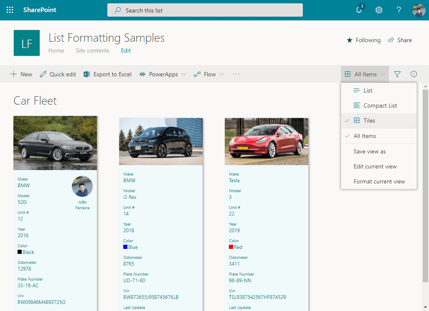Viewport: 429px width, 311px height.
Task: Choose Edit current view
Action: (x=378, y=167)
